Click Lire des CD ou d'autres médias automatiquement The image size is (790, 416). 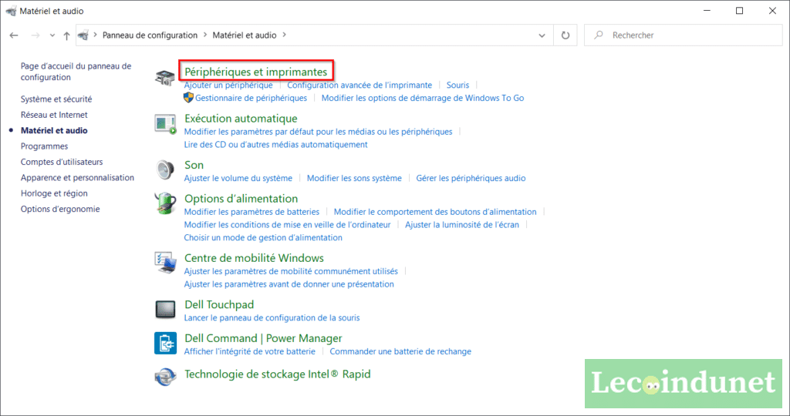pos(275,145)
